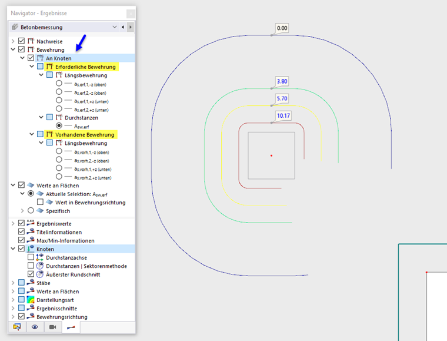
Task: Expand the Ergebnisschnitte node
Action: tap(13, 309)
